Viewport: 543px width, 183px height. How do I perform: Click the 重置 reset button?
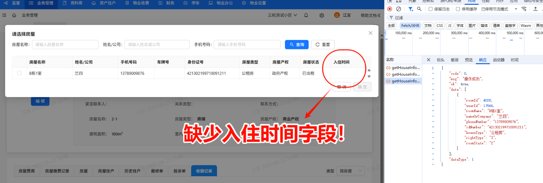pos(323,45)
